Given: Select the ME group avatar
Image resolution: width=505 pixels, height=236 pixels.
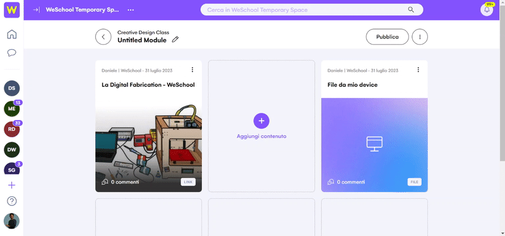Looking at the screenshot, I should [11, 108].
